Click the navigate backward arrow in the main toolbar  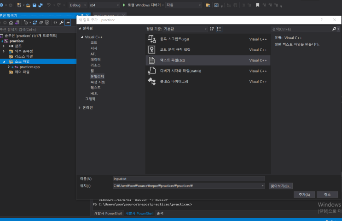click(2, 5)
